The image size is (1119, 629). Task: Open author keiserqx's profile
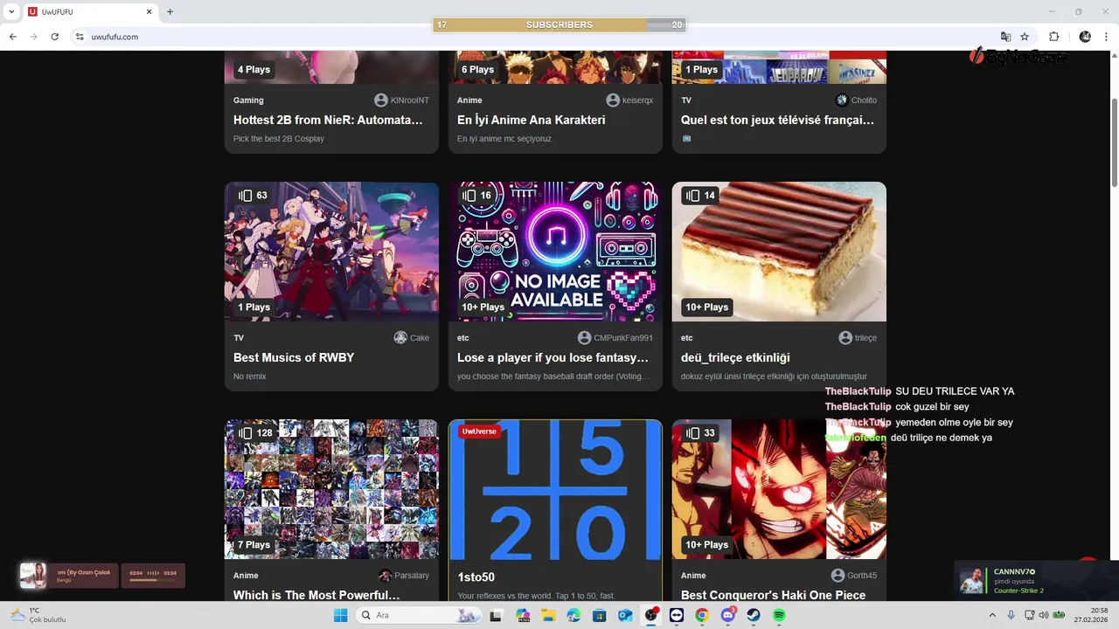(629, 100)
